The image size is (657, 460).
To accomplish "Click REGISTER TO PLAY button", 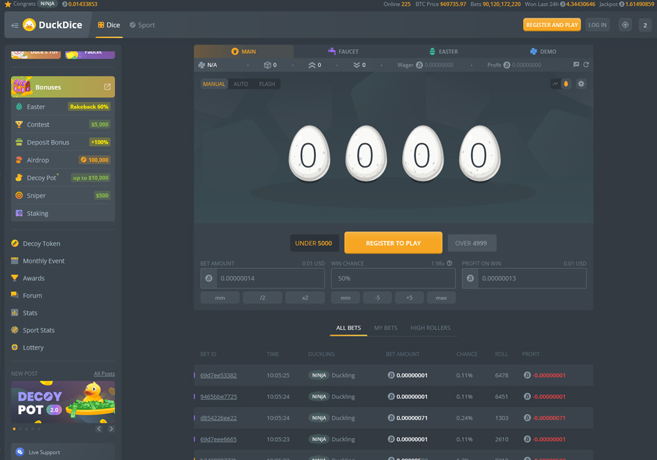I will click(393, 243).
